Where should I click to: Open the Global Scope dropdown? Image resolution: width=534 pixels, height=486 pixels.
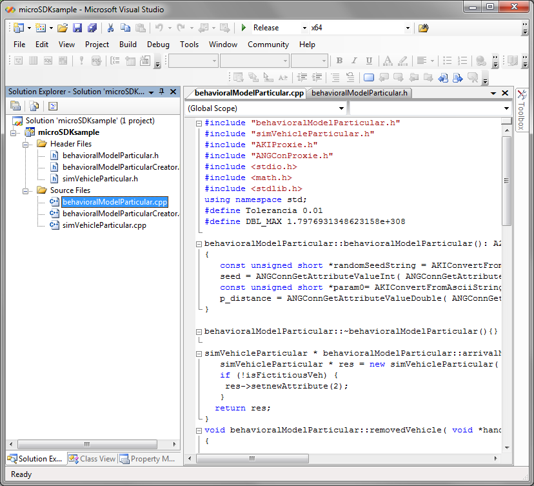[342, 108]
